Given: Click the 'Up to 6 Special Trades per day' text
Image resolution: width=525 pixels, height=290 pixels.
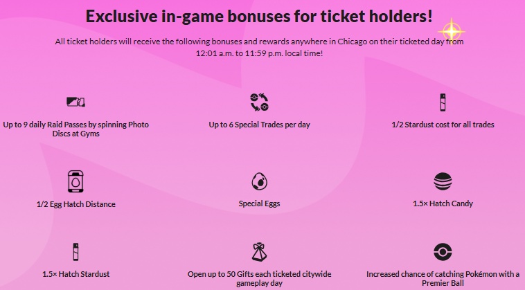Looking at the screenshot, I should pos(258,125).
